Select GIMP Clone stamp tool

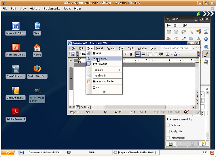click(206, 62)
